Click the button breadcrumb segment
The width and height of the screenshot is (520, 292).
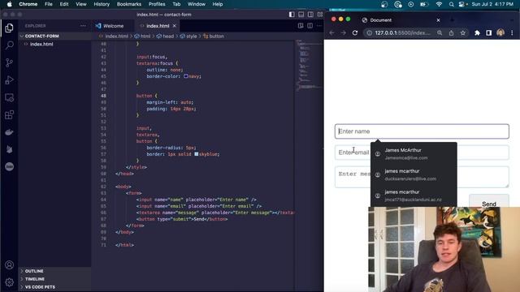[x=217, y=36]
